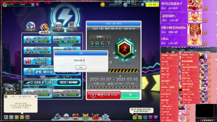
Task: Open the player profile avatar at top left
Action: 5,5
